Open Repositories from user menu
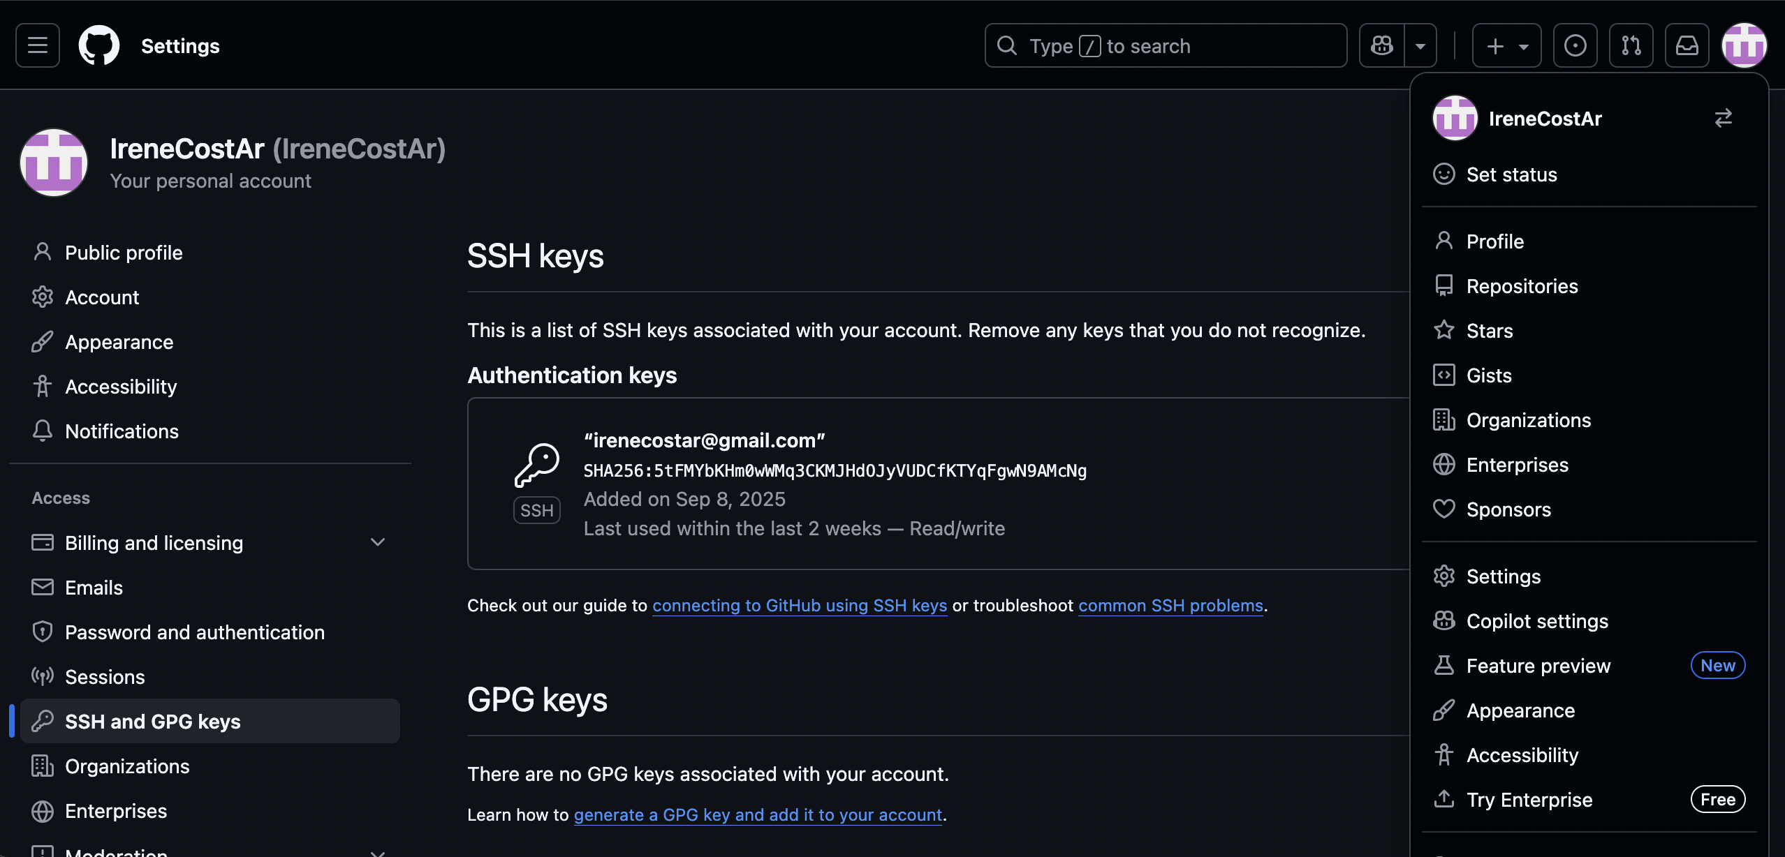The width and height of the screenshot is (1785, 857). click(1589, 286)
